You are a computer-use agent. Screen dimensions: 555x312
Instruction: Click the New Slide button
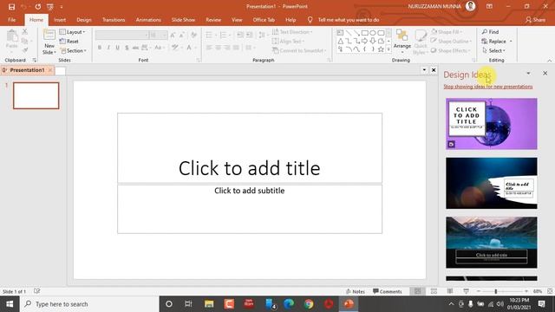pyautogui.click(x=49, y=42)
